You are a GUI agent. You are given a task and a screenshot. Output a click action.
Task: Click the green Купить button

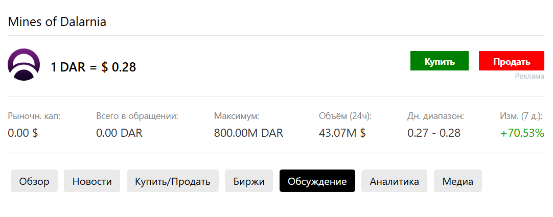pyautogui.click(x=440, y=61)
